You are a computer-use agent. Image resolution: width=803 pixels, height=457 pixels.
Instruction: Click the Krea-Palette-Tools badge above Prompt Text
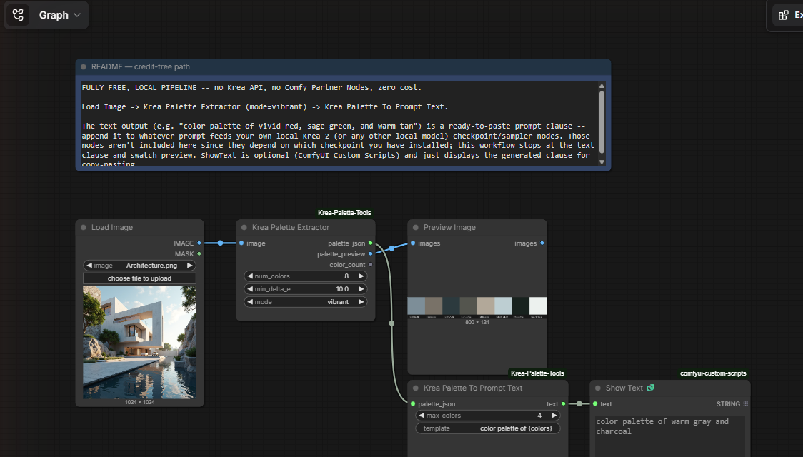537,373
